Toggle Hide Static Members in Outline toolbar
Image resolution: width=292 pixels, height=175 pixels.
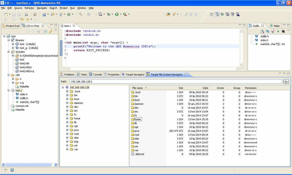[273, 31]
